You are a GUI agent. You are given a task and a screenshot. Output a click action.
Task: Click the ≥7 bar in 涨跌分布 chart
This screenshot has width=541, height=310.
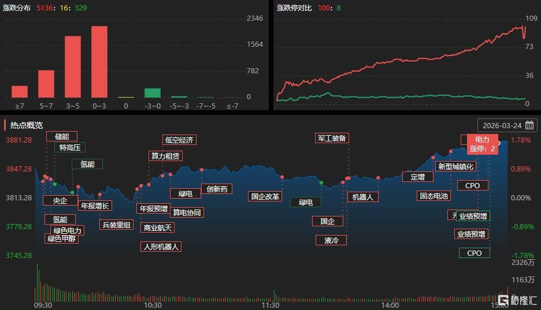[20, 92]
